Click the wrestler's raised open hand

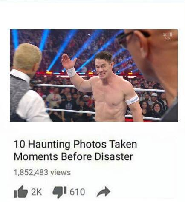tap(69, 62)
